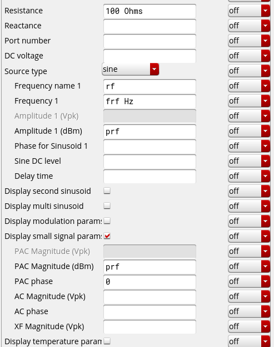Uncheck Display small signal params checkbox
This screenshot has width=274, height=347.
tap(107, 236)
